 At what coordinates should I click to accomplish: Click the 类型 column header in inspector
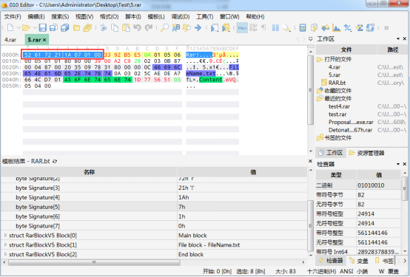(336, 175)
